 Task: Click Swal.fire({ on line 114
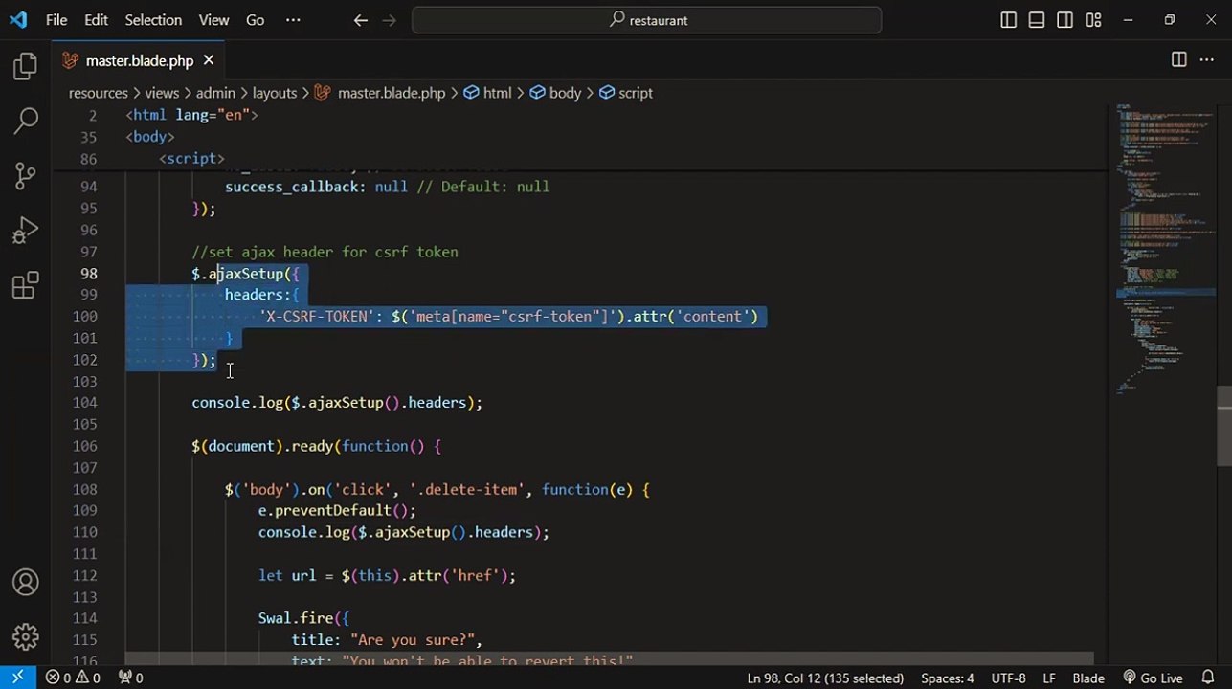coord(303,619)
